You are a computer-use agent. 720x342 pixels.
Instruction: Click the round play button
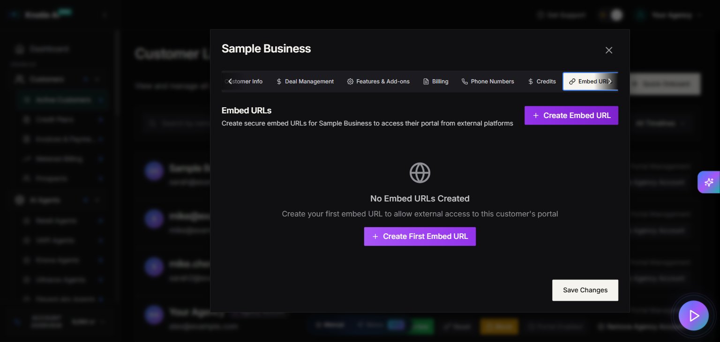pos(693,316)
